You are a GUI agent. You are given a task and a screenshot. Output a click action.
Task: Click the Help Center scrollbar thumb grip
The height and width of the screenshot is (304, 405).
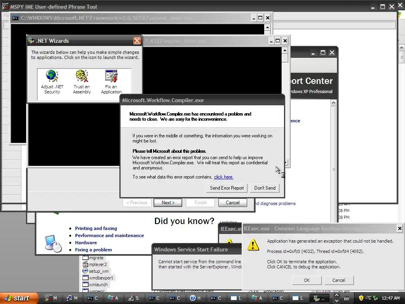333,169
